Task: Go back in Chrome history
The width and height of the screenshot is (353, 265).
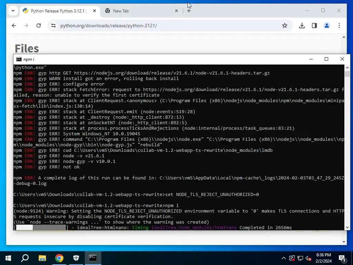Action: (x=14, y=26)
